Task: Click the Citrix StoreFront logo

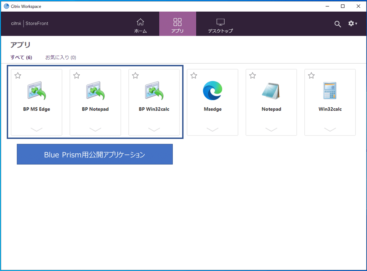Action: (x=30, y=24)
